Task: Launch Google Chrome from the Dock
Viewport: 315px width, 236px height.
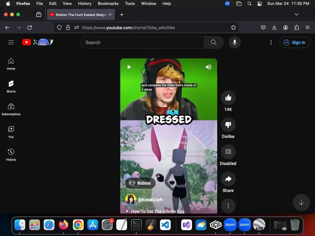Action: 78,225
